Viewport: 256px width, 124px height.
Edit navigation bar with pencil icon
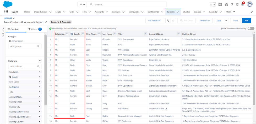point(252,12)
